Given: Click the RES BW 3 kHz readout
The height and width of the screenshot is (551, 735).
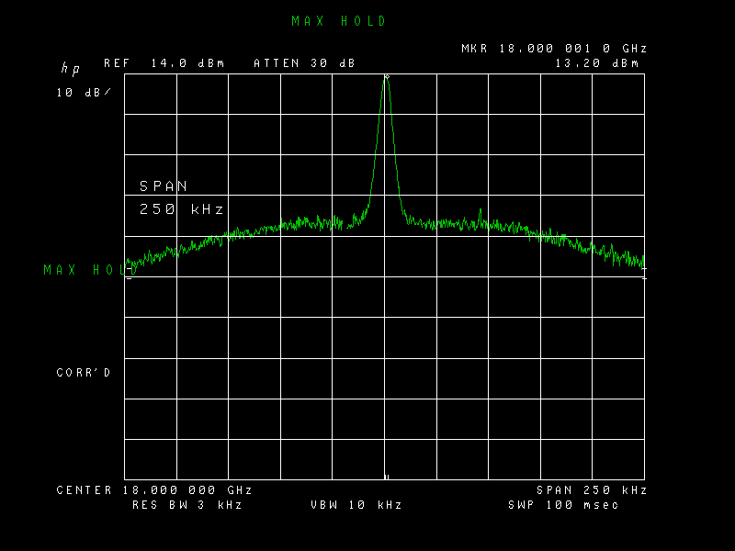Looking at the screenshot, I should pyautogui.click(x=187, y=504).
